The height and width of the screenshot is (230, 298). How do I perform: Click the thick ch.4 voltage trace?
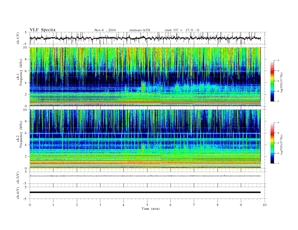pyautogui.click(x=145, y=192)
